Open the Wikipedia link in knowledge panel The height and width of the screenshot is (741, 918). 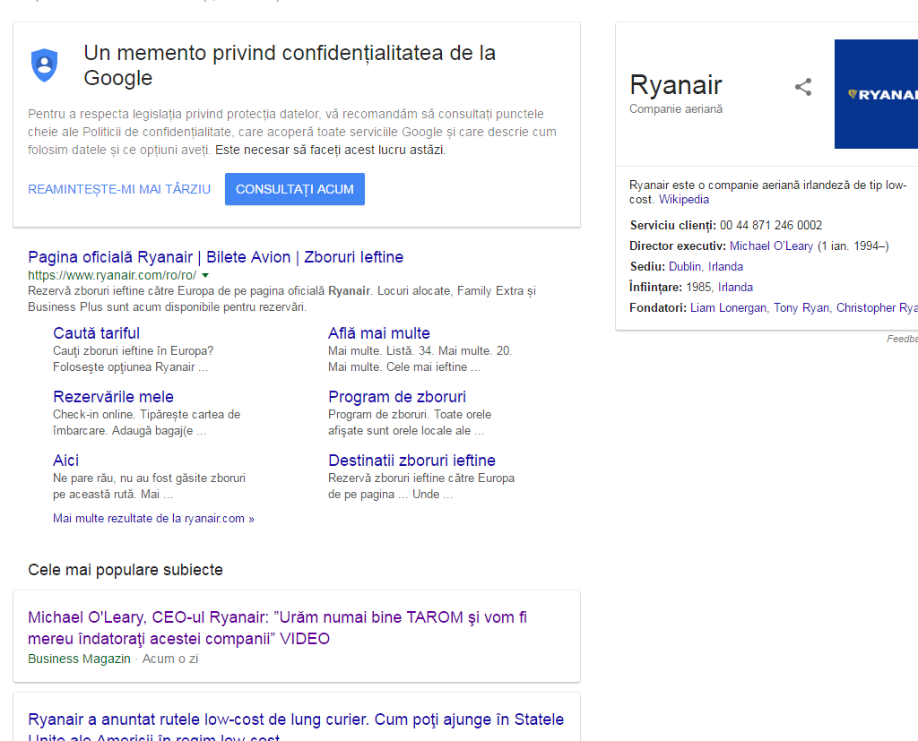pyautogui.click(x=683, y=200)
